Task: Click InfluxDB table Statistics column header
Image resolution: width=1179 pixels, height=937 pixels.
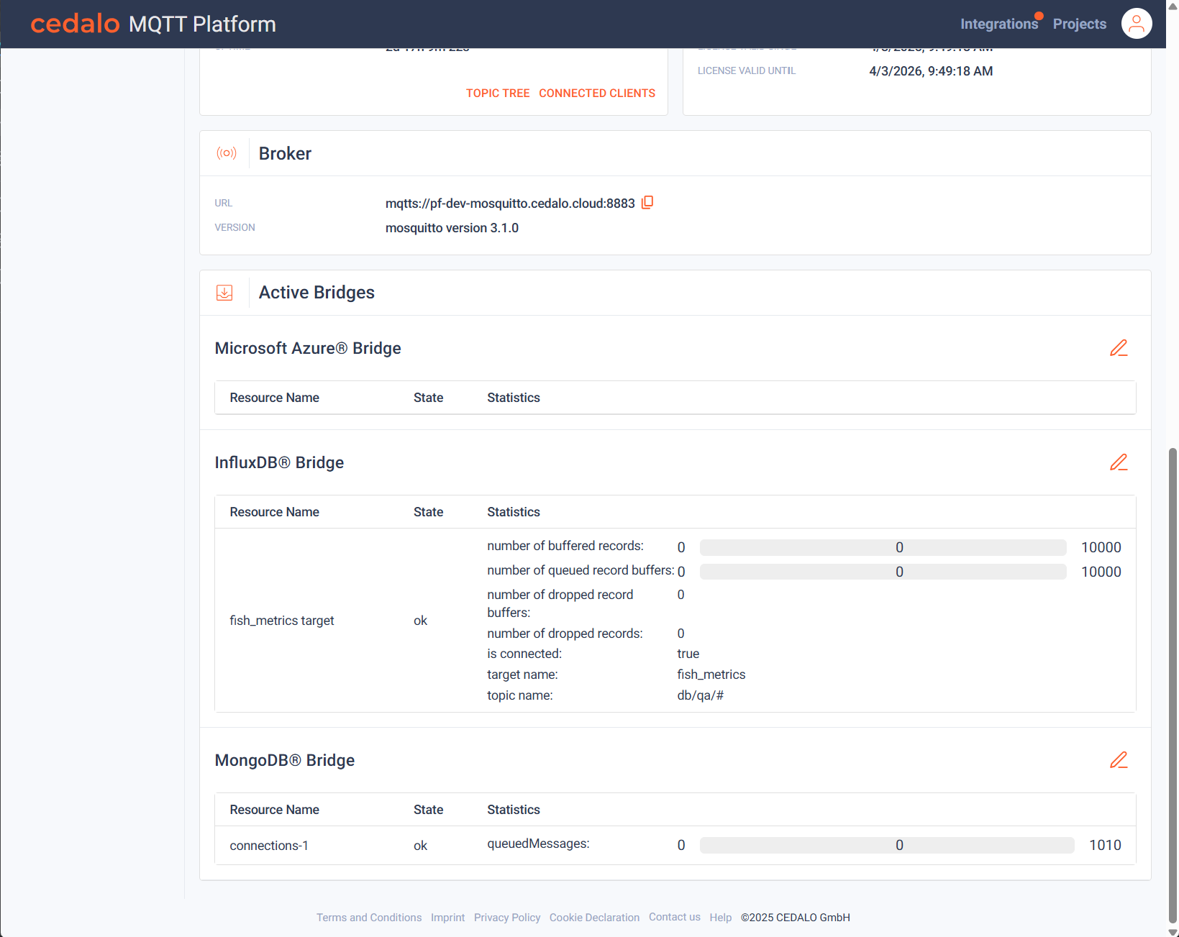Action: [x=514, y=512]
